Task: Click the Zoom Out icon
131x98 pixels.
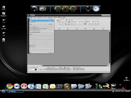Action: (x=92, y=24)
